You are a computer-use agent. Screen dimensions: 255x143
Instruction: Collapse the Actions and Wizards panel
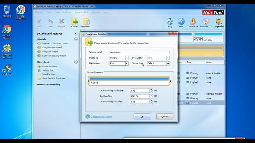pos(76,33)
